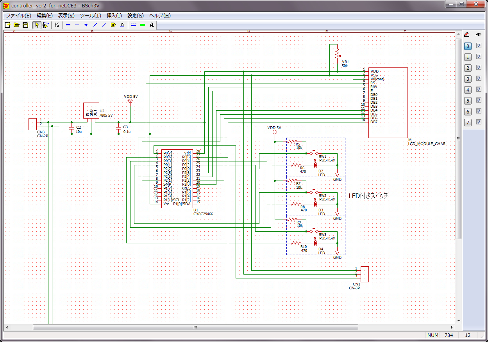Expand the ツール(T) menu

coord(90,16)
